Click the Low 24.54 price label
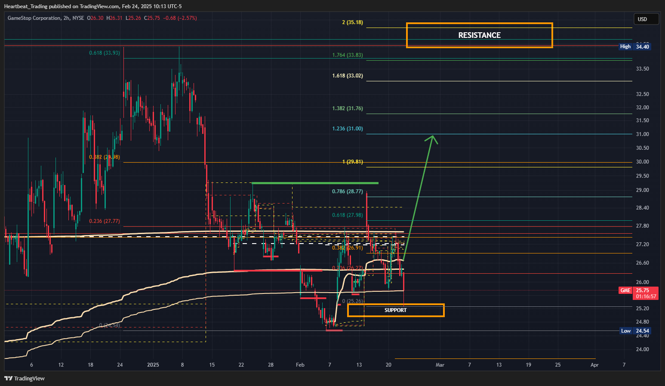The height and width of the screenshot is (386, 665). pos(635,331)
